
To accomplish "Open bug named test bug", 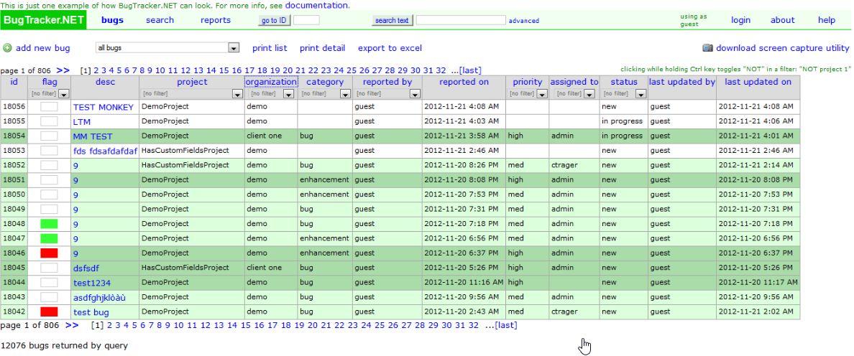I will coord(91,312).
